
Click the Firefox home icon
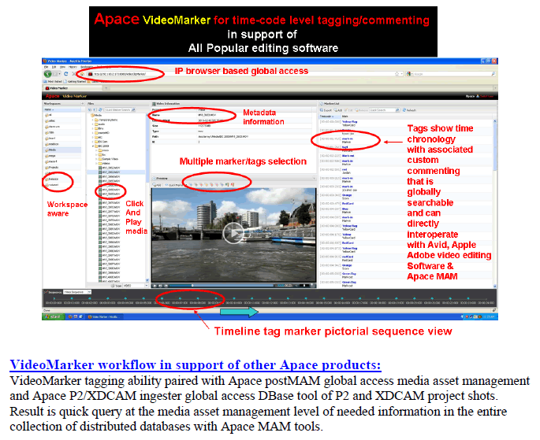tap(82, 74)
